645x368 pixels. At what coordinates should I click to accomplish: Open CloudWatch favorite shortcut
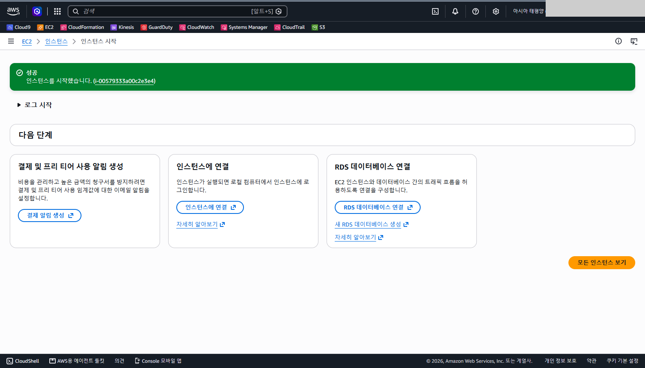click(197, 27)
